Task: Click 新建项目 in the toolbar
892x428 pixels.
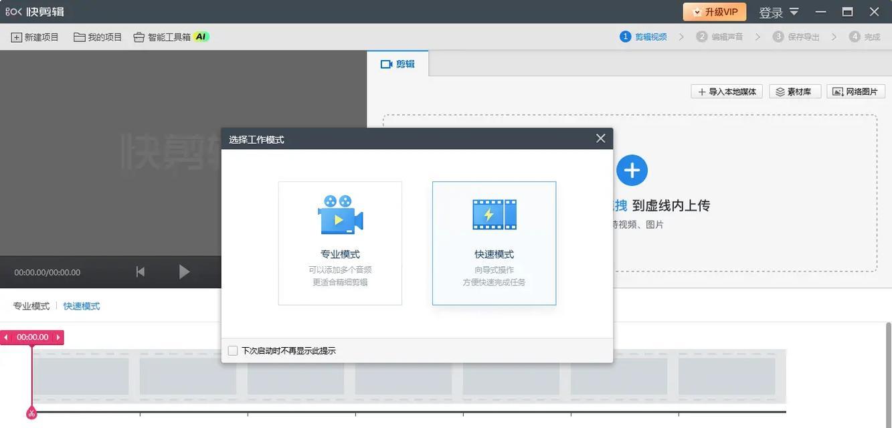Action: (35, 37)
